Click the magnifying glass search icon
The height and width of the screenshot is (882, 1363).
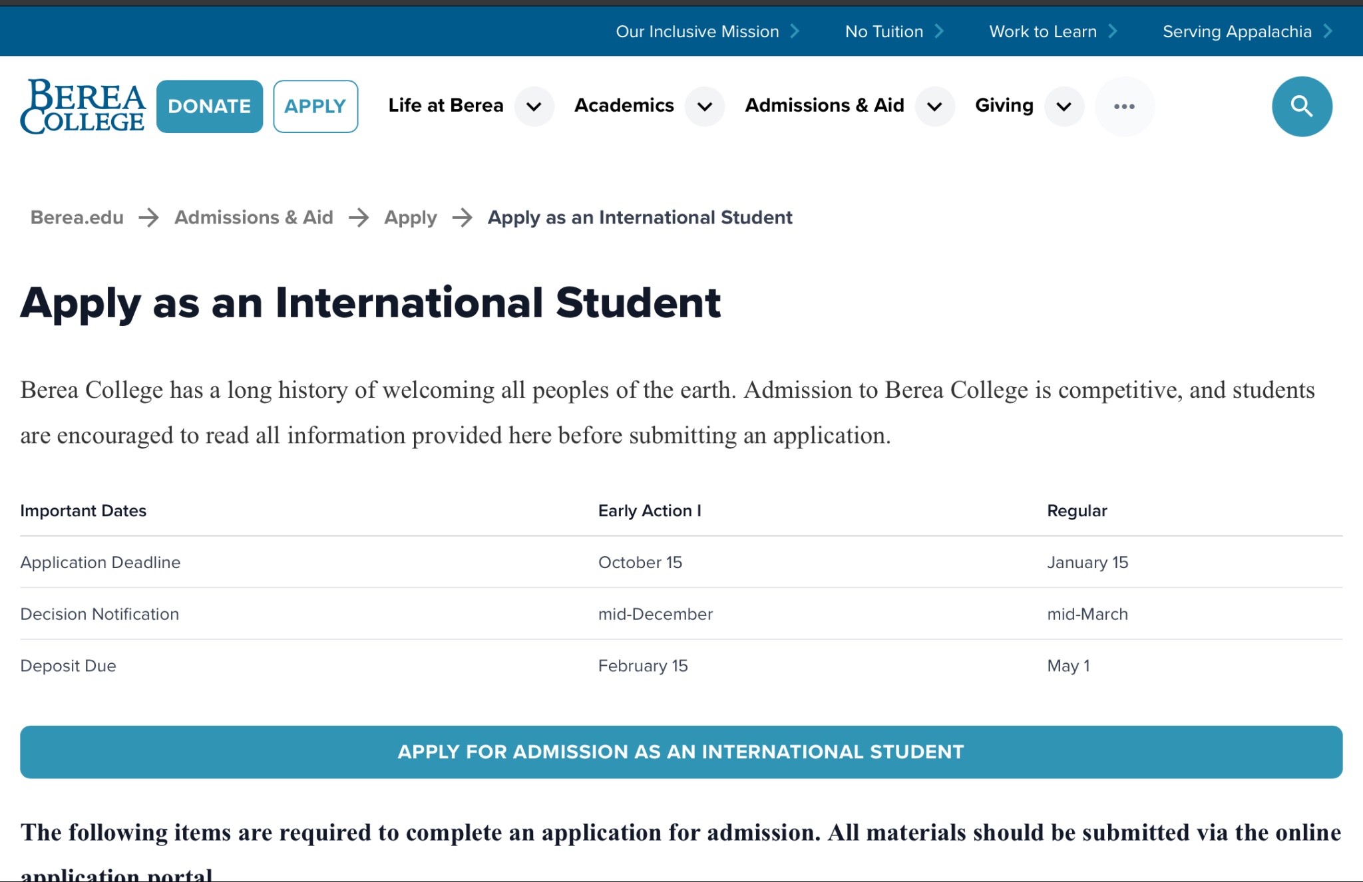pyautogui.click(x=1301, y=106)
